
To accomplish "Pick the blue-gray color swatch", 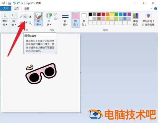I will [125, 19].
